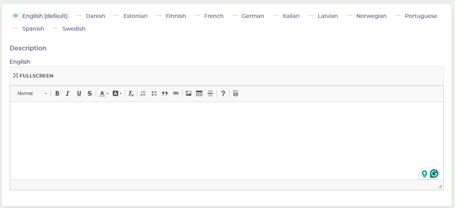Viewport: 455px width, 208px height.
Task: Open source code view icon
Action: [x=235, y=93]
